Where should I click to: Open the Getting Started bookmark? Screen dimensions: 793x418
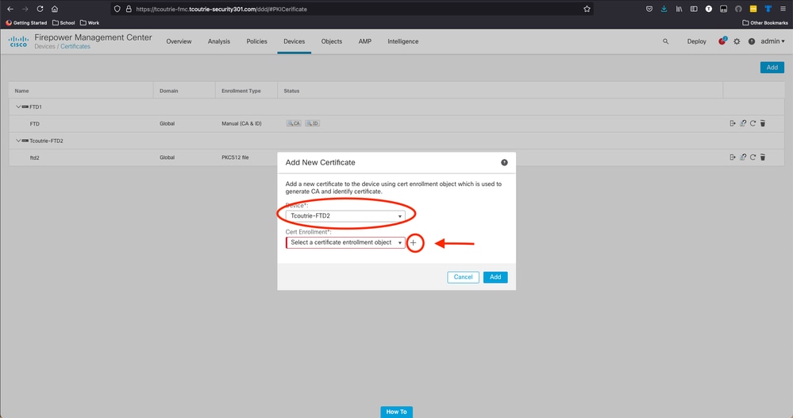26,23
